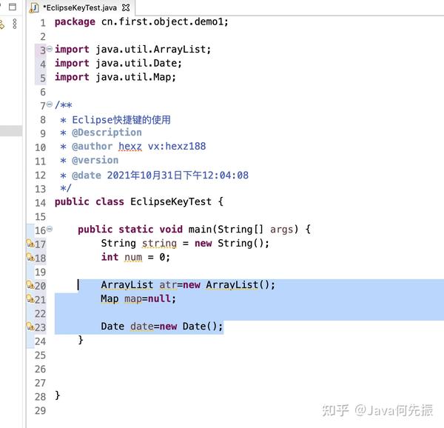Click the 'int' keyword on line 18
The width and height of the screenshot is (444, 428).
pyautogui.click(x=110, y=257)
